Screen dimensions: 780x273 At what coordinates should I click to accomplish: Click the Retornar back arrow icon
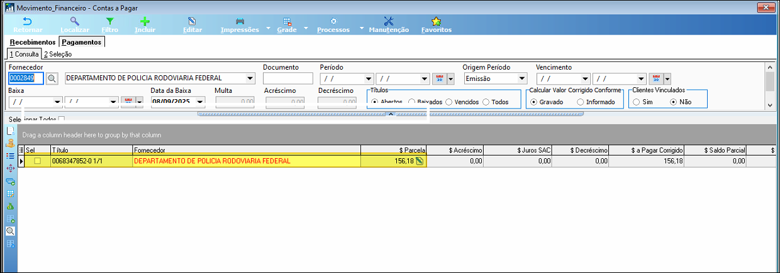point(27,21)
